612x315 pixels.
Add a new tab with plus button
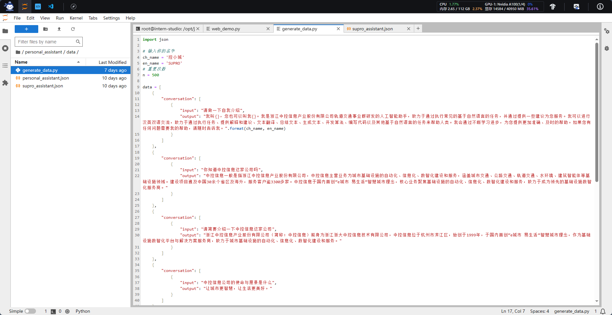418,29
